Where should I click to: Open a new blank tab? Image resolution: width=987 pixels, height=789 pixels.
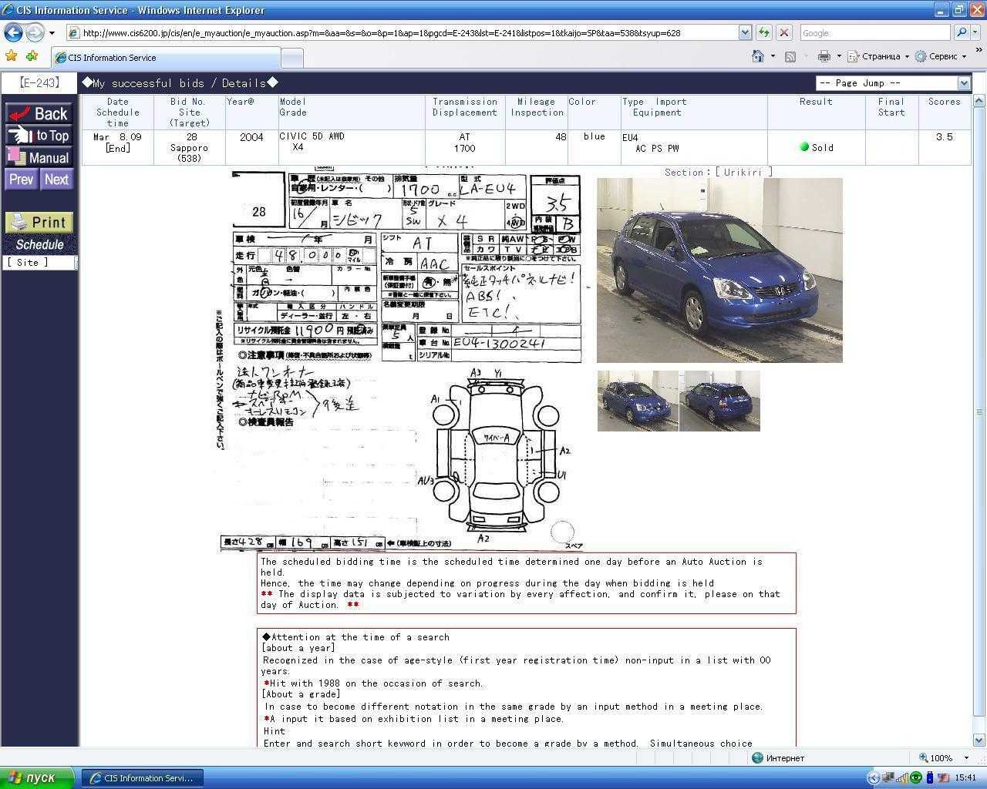point(292,58)
